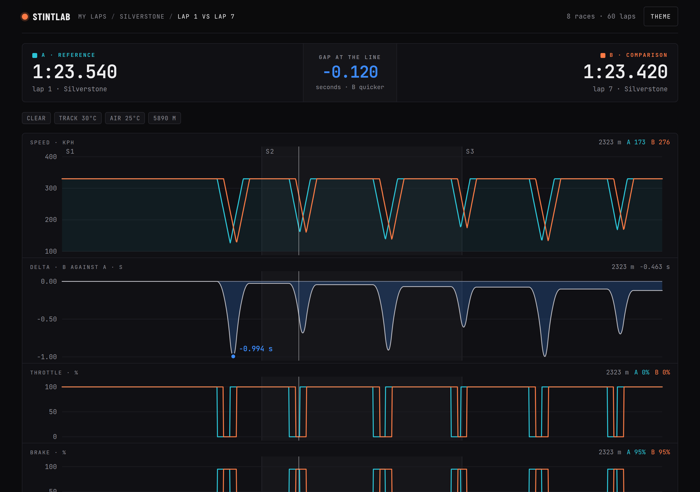Click the orange StintLab logo dot
700x492 pixels.
(x=25, y=17)
